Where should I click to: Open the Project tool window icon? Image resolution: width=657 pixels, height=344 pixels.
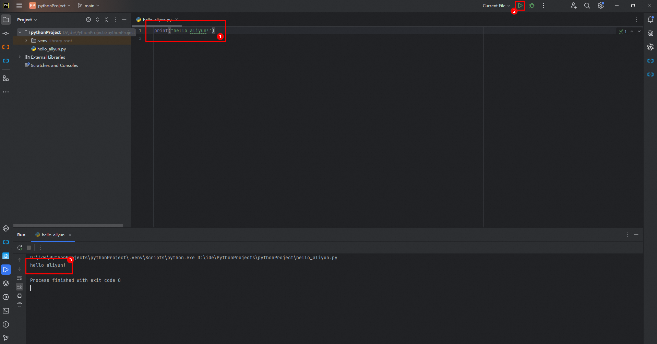coord(6,20)
